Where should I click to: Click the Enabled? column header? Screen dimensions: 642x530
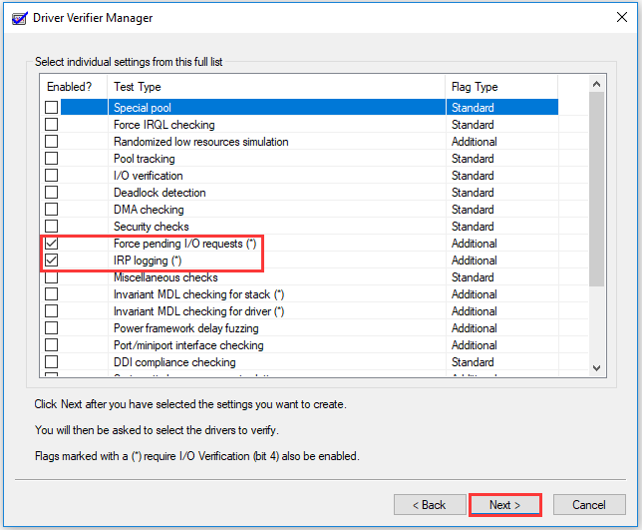coord(73,87)
